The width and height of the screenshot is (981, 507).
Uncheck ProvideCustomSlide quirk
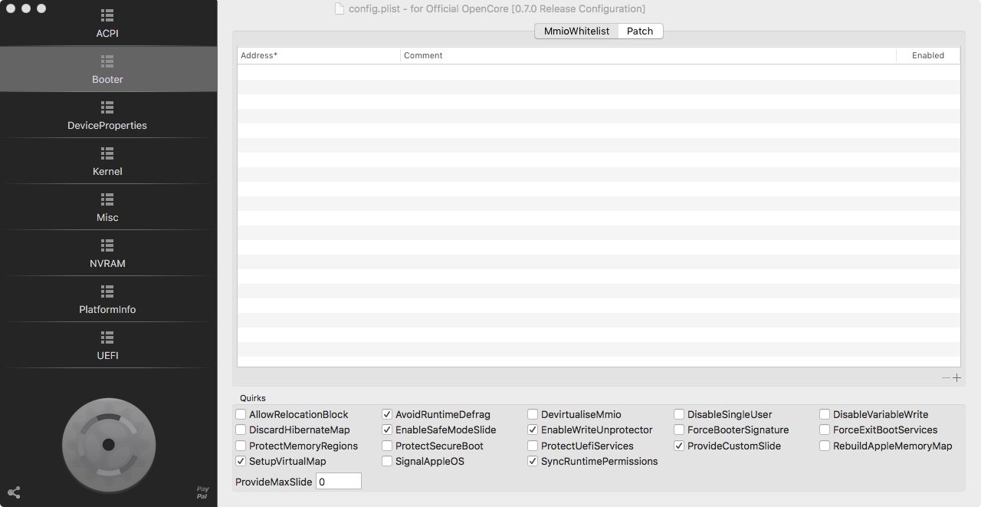[679, 446]
